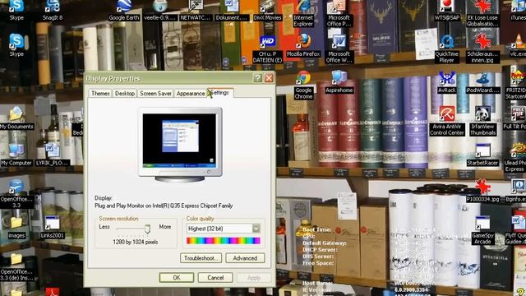Screen dimensions: 526x296
Task: Close the Display Properties window
Action: click(269, 78)
